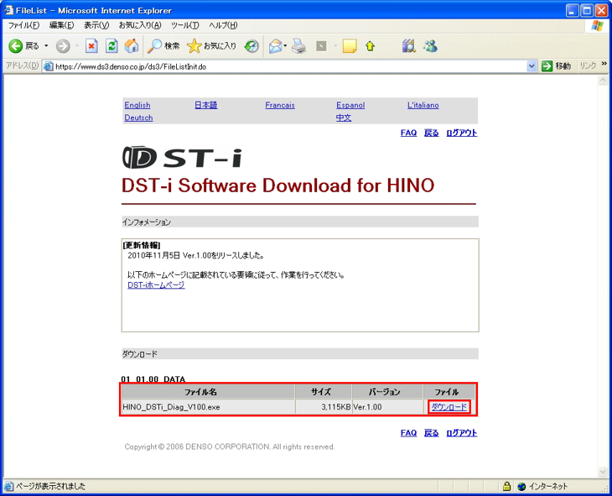Viewport: 612px width, 496px height.
Task: Click the status bar text ページが表示されました
Action: coord(51,486)
